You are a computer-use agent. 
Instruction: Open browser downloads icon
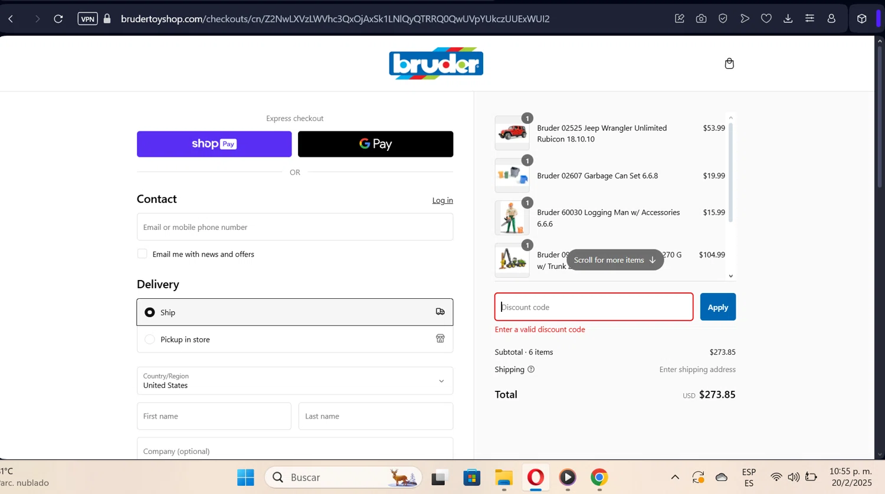(788, 19)
